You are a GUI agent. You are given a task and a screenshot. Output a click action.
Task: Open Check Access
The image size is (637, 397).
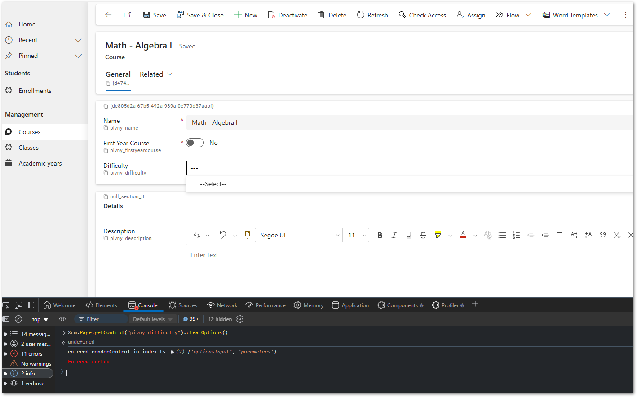click(x=422, y=15)
